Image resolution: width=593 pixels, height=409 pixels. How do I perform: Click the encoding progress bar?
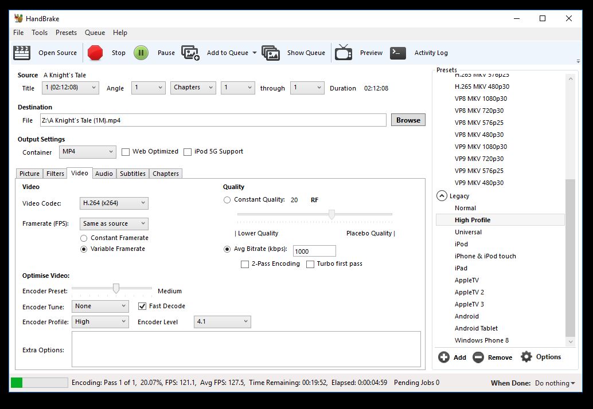[x=40, y=383]
